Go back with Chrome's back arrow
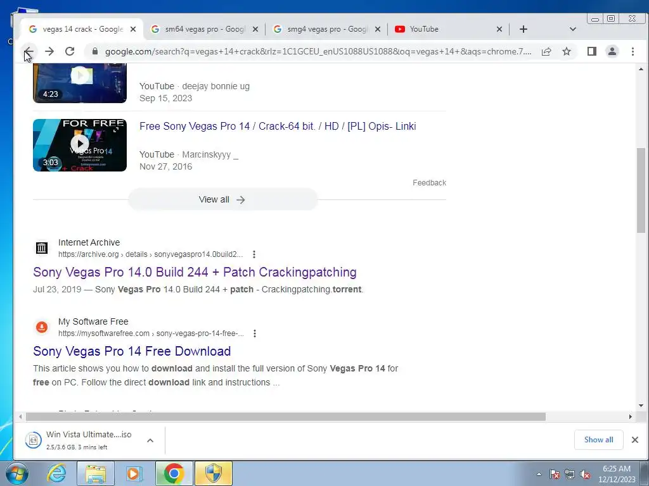Viewport: 649px width, 486px height. coord(29,51)
